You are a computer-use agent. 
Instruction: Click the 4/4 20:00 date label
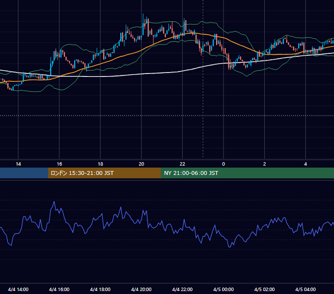(141, 289)
